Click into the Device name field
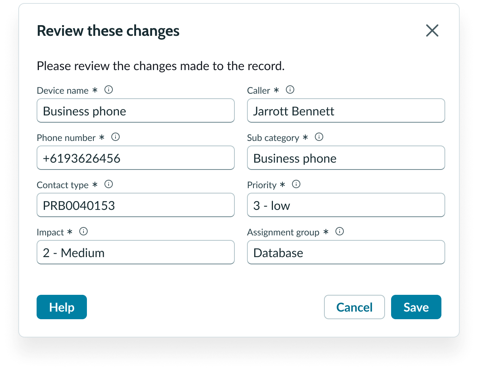The image size is (478, 371). click(136, 111)
